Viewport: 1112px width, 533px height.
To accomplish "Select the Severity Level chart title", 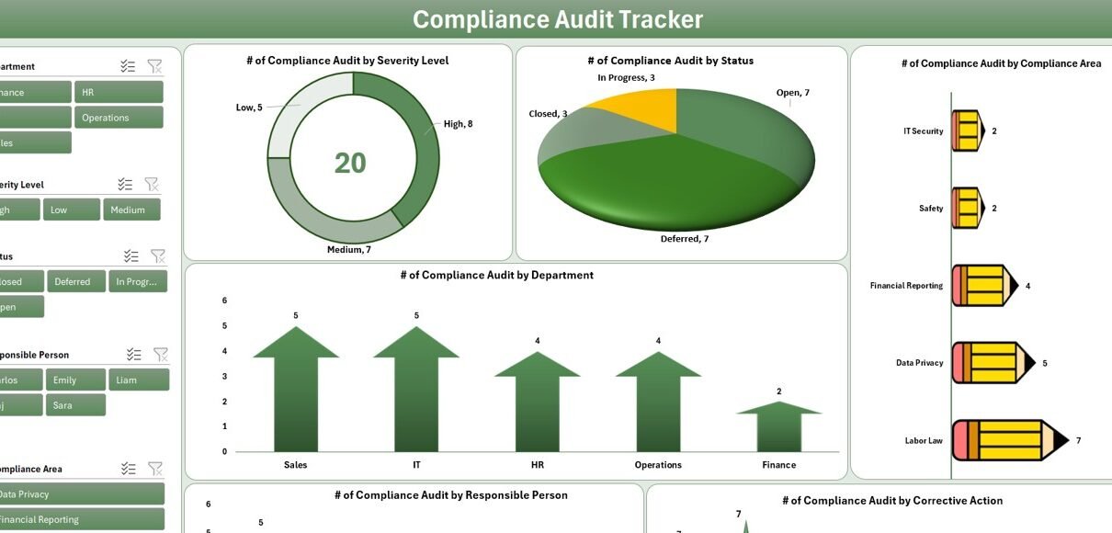I will coord(347,61).
